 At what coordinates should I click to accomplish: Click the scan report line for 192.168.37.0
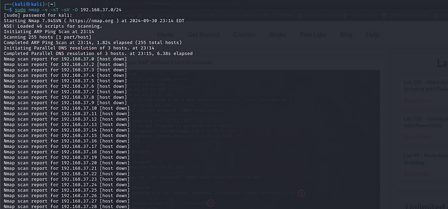[x=66, y=59]
